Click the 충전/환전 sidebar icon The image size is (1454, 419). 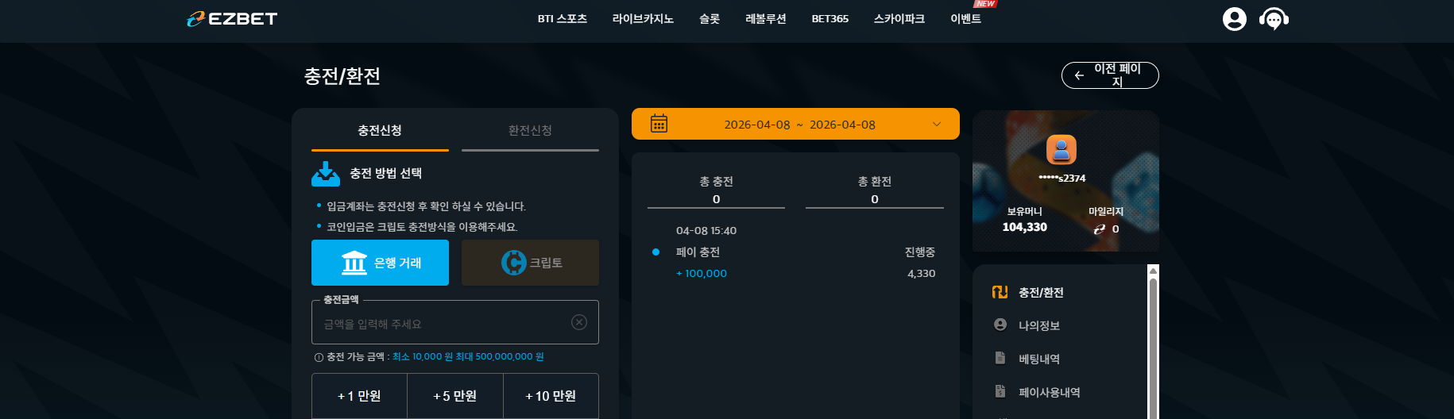(1000, 292)
